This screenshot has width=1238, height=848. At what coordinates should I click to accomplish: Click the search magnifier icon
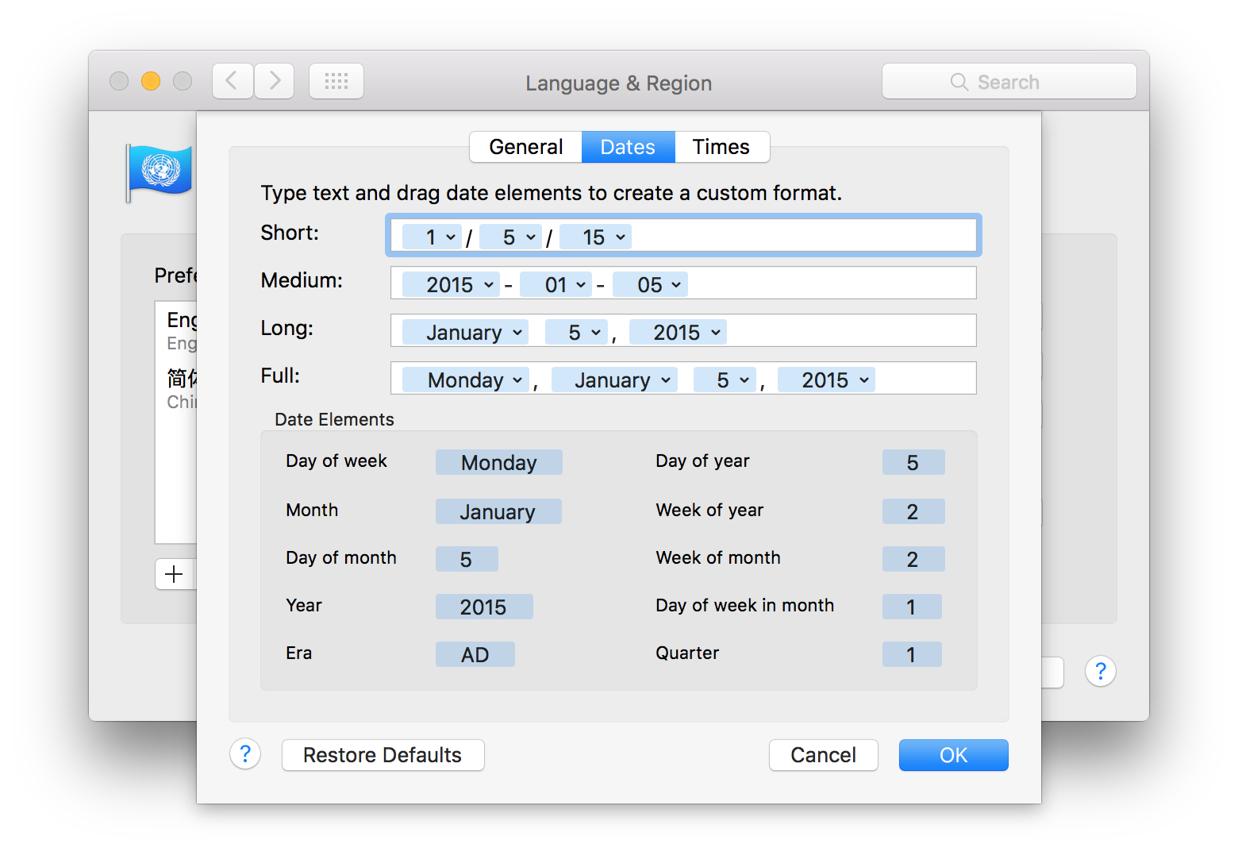(x=959, y=82)
